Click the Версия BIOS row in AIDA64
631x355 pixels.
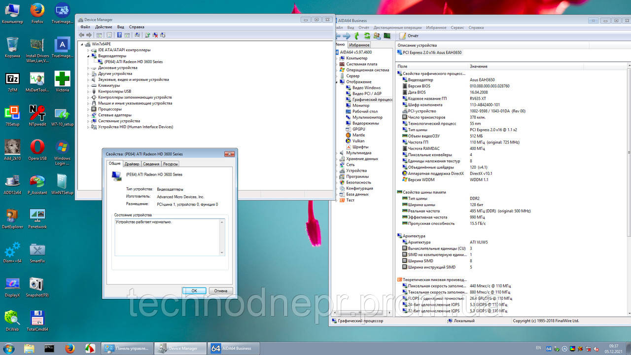(456, 86)
